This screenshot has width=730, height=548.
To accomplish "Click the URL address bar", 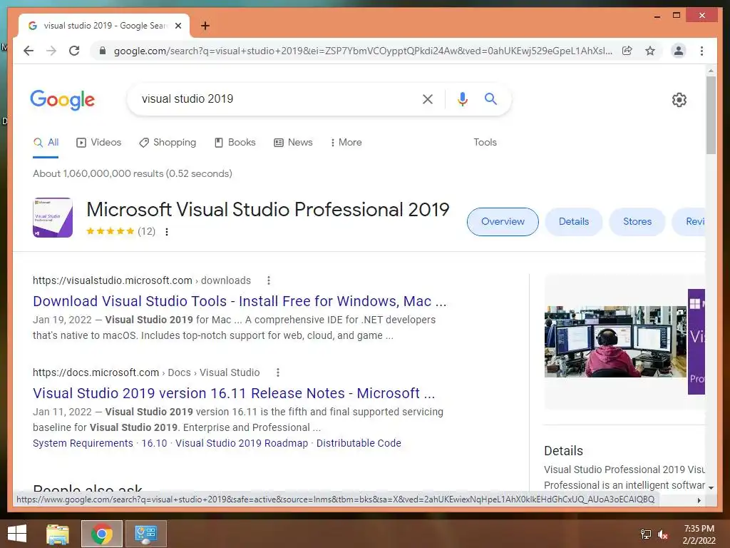I will [x=363, y=51].
